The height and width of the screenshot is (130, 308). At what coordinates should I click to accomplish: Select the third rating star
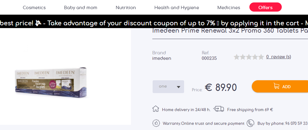click(x=249, y=57)
